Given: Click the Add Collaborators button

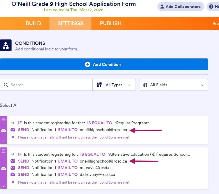Looking at the screenshot, I should pos(181,7).
